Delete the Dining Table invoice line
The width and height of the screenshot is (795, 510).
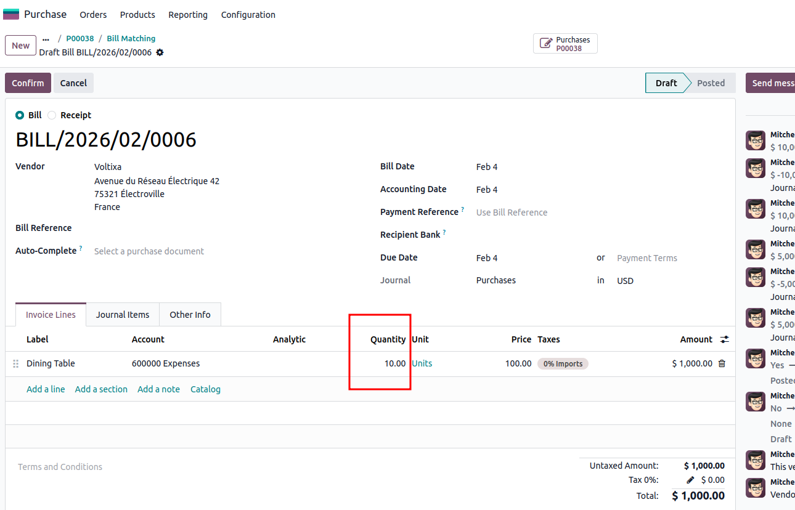coord(722,363)
